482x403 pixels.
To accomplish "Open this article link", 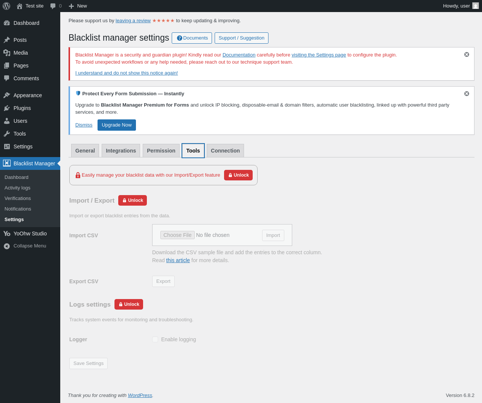I will coord(178,260).
